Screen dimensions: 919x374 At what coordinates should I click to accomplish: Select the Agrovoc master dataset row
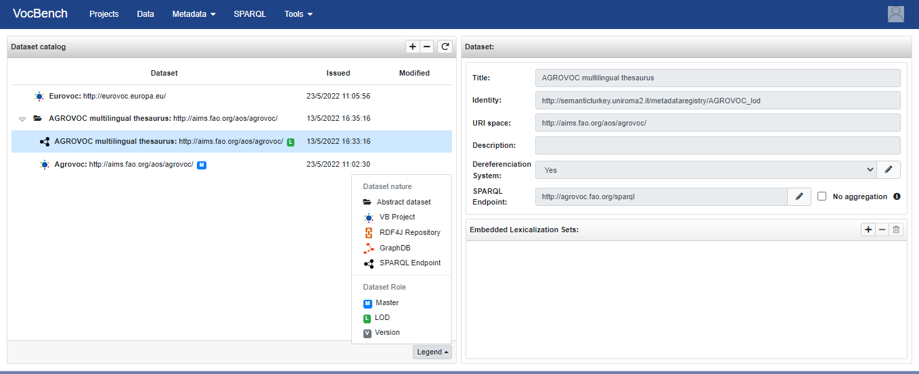pos(231,165)
